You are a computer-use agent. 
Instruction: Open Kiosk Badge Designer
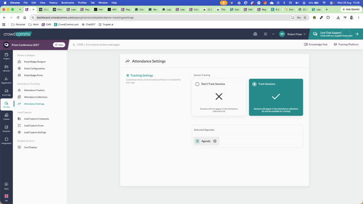35,62
